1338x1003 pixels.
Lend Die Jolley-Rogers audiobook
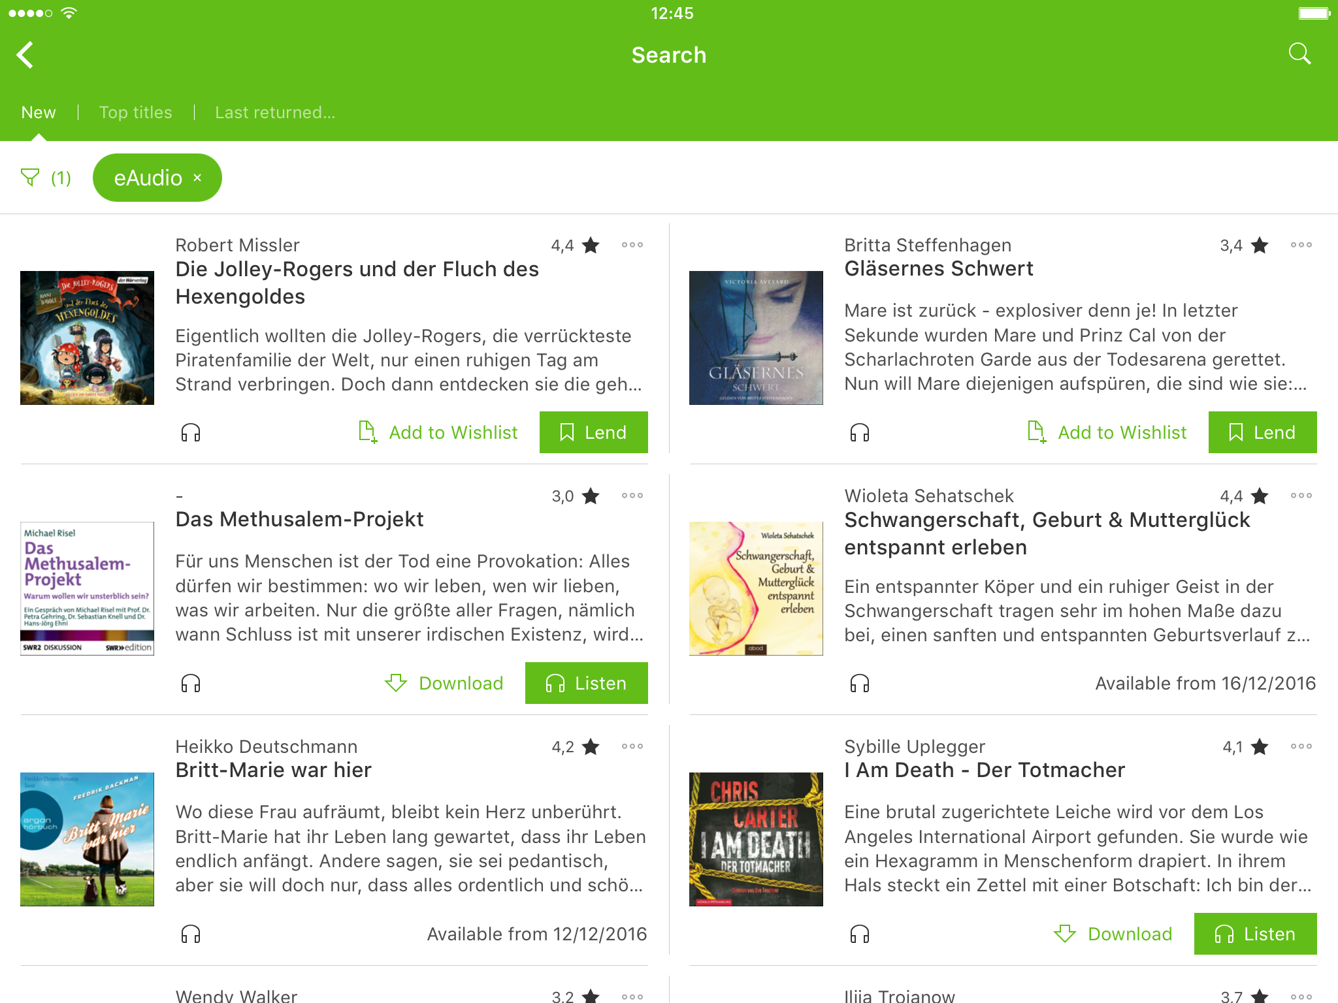pos(594,432)
